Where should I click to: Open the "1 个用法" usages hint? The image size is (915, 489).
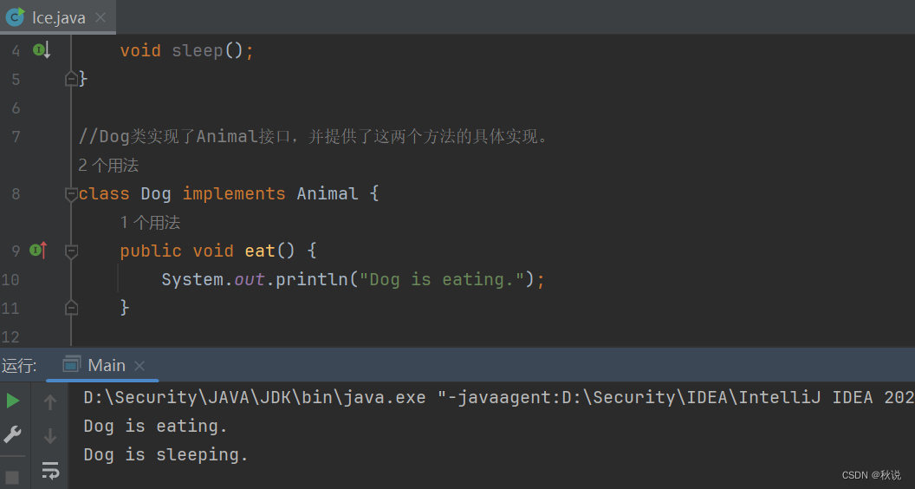coord(150,222)
